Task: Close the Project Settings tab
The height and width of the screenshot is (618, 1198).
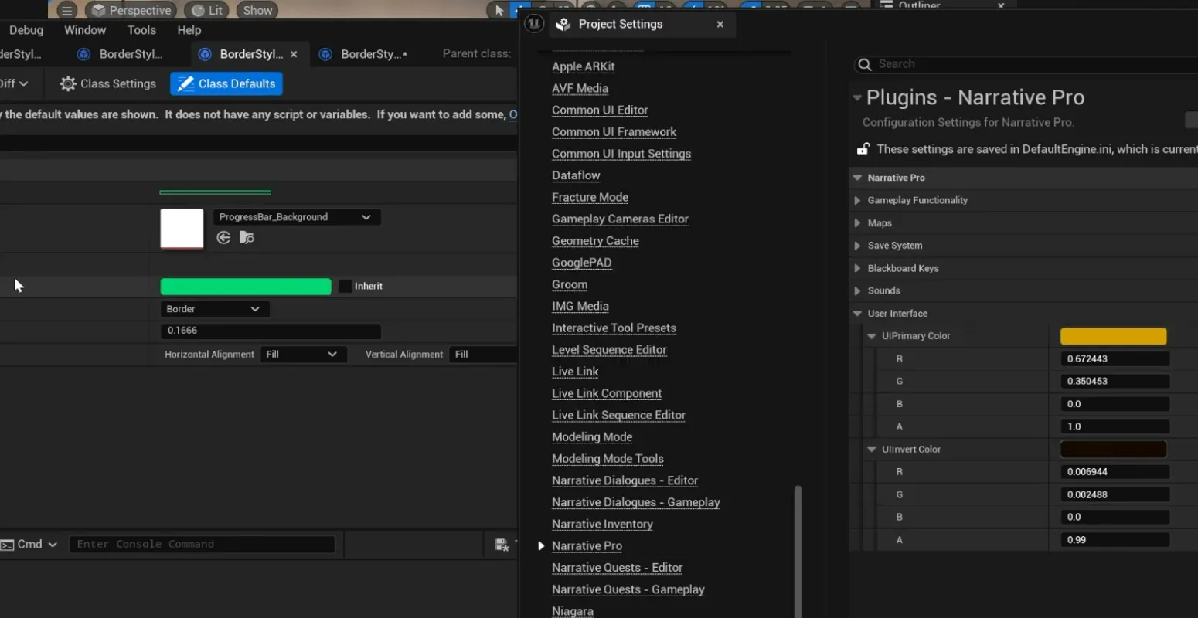Action: coord(720,25)
